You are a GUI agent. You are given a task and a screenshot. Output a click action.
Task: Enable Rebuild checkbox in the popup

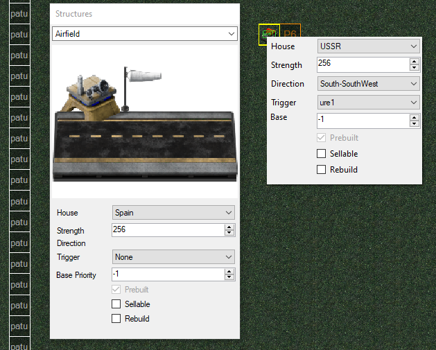(x=321, y=170)
